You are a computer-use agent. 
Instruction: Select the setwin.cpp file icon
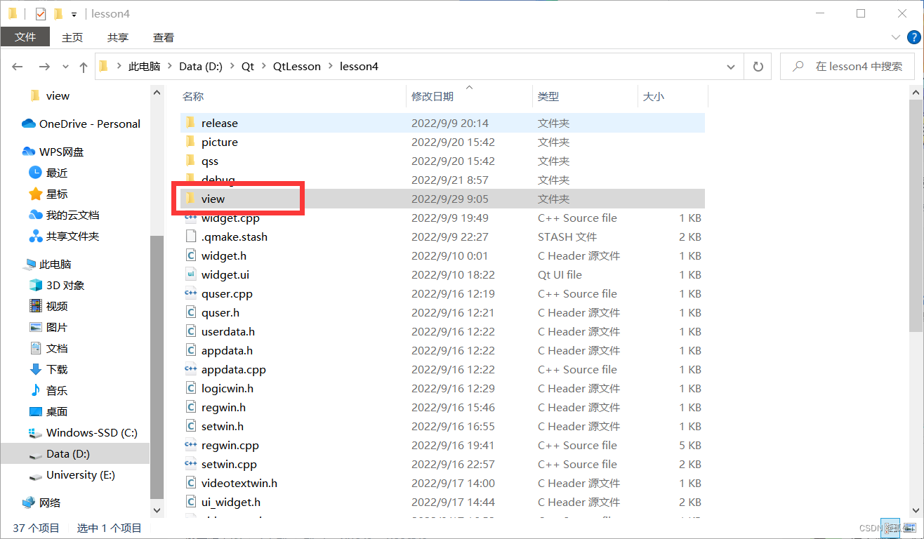point(190,464)
